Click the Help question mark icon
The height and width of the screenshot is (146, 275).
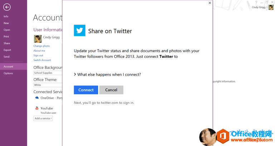256,2
